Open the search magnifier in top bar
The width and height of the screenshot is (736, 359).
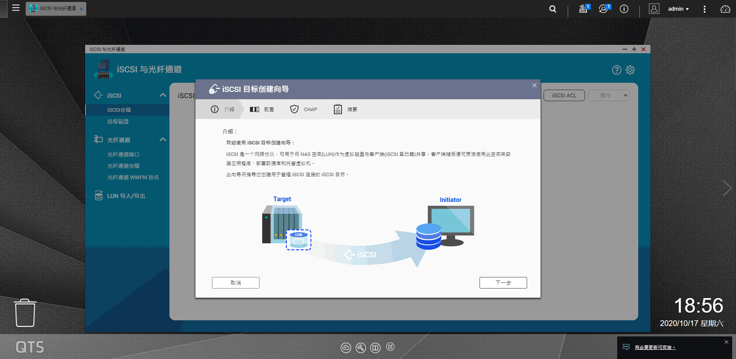(x=552, y=9)
